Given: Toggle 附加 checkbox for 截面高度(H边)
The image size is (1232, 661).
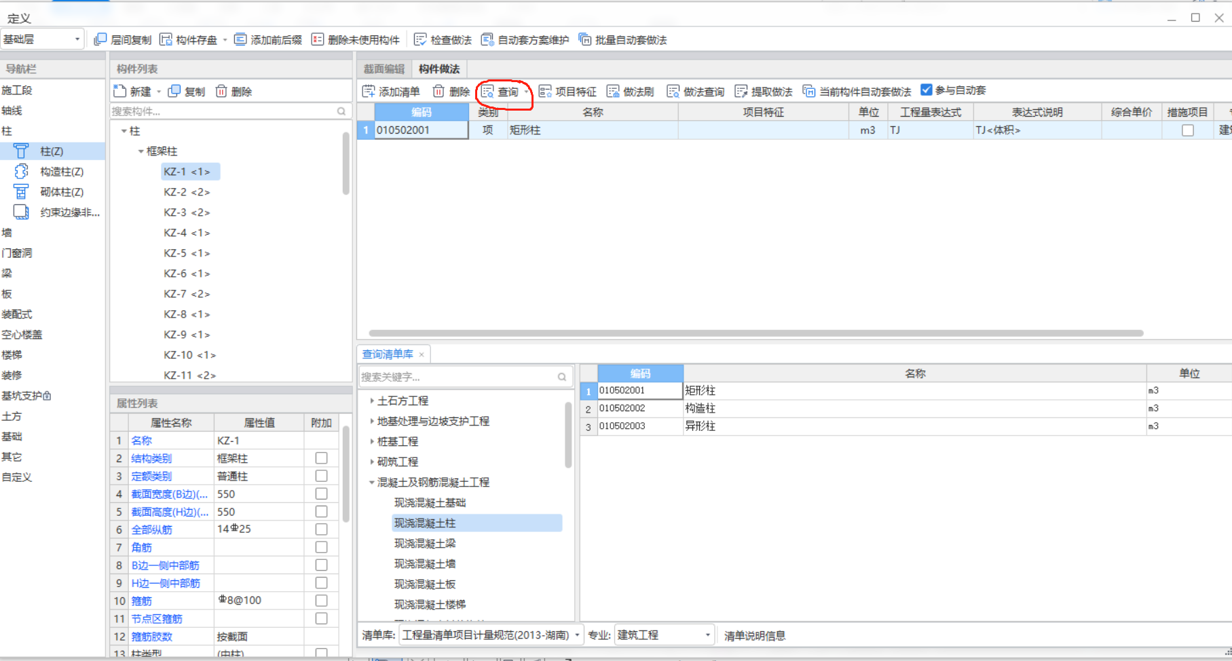Looking at the screenshot, I should tap(322, 512).
